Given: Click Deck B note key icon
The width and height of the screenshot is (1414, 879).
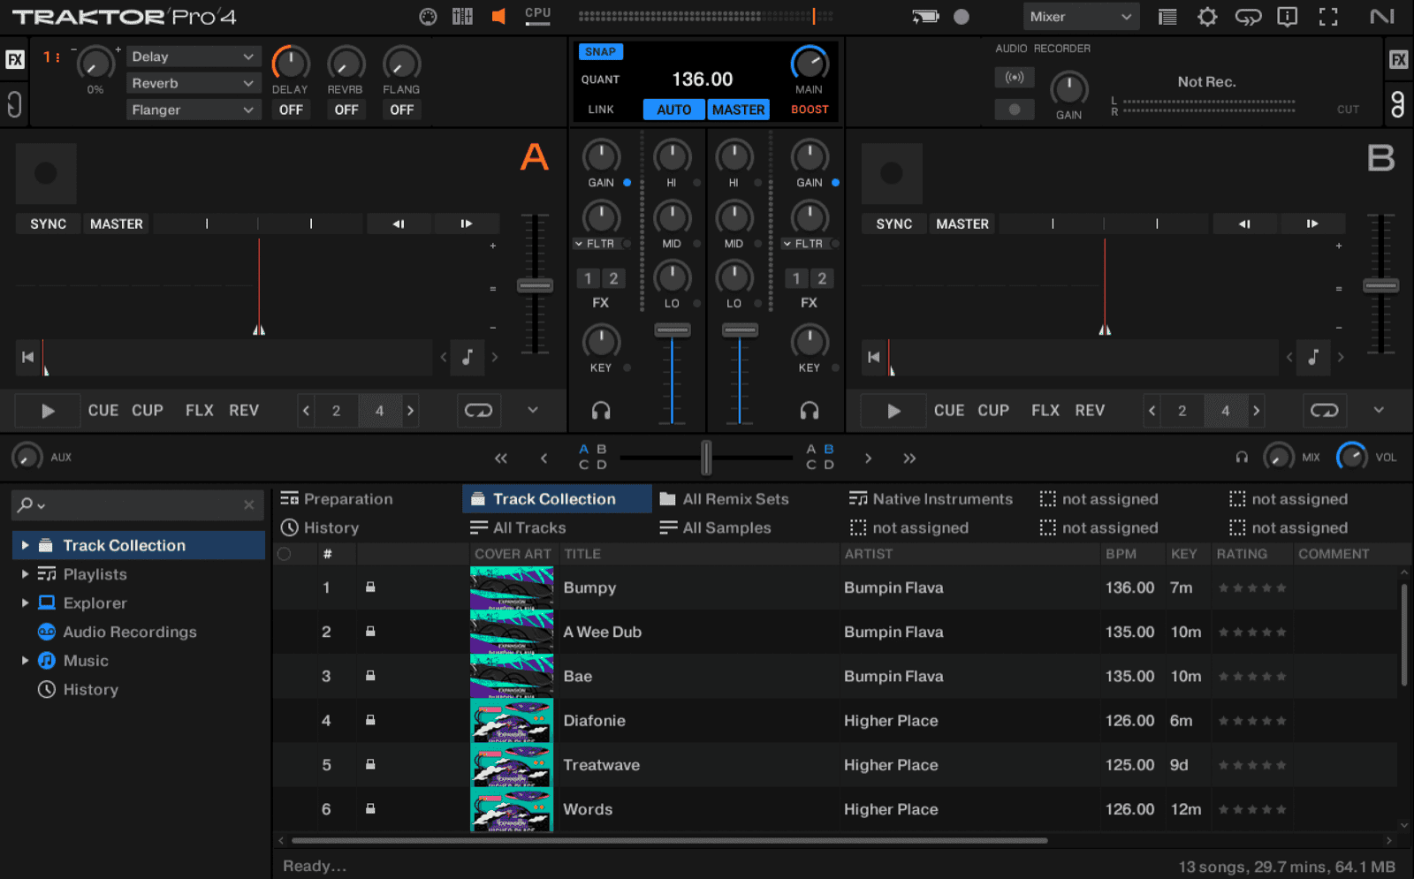Looking at the screenshot, I should pyautogui.click(x=1314, y=357).
